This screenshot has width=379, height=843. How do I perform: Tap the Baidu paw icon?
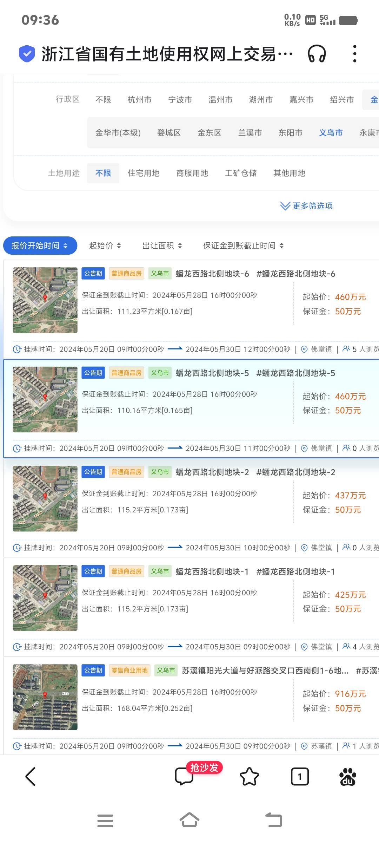click(347, 776)
